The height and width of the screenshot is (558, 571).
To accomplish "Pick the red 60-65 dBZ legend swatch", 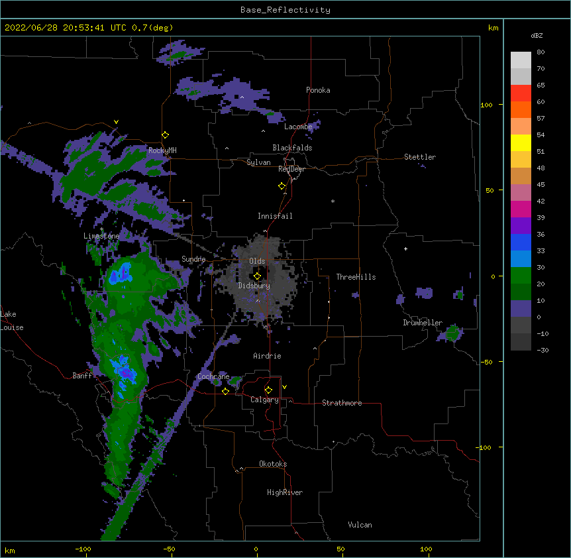I will click(x=521, y=93).
